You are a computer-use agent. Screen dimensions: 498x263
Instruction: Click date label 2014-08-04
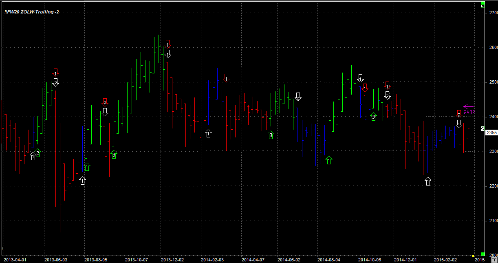[329, 259]
